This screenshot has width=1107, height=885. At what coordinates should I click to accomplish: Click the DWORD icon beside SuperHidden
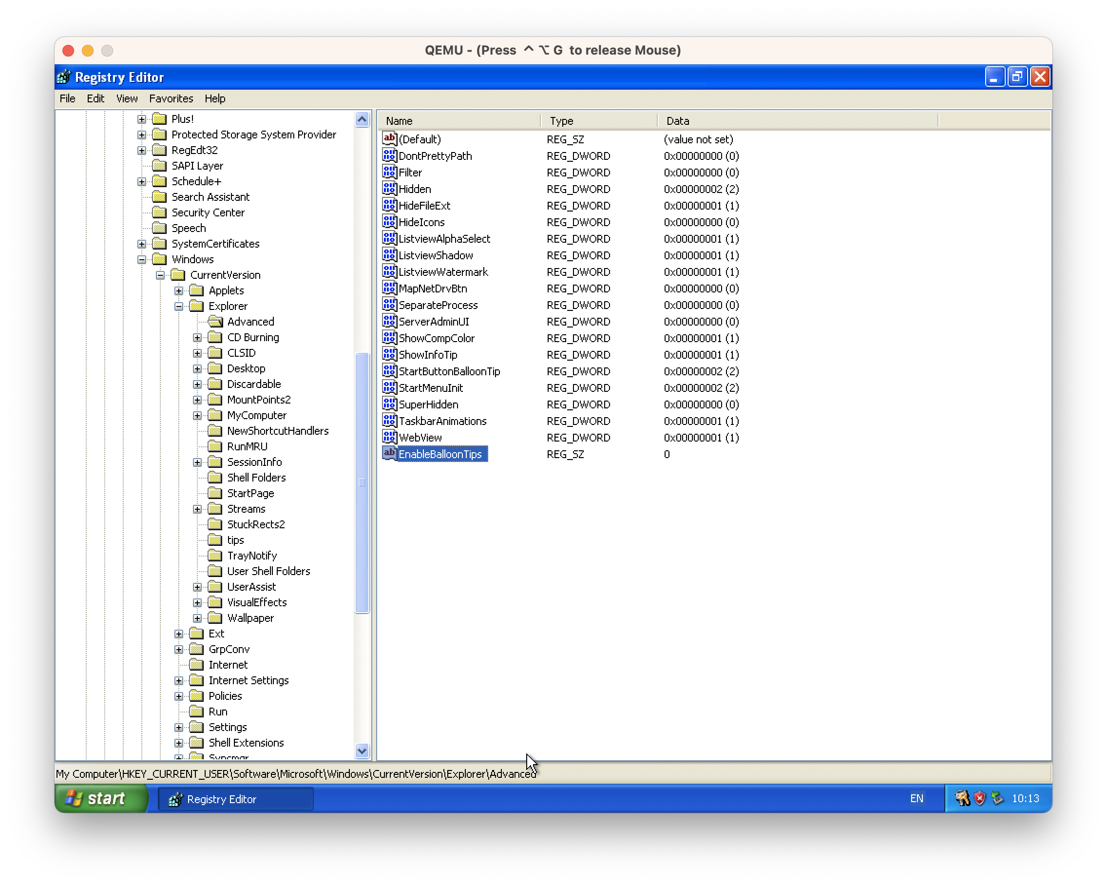(389, 404)
